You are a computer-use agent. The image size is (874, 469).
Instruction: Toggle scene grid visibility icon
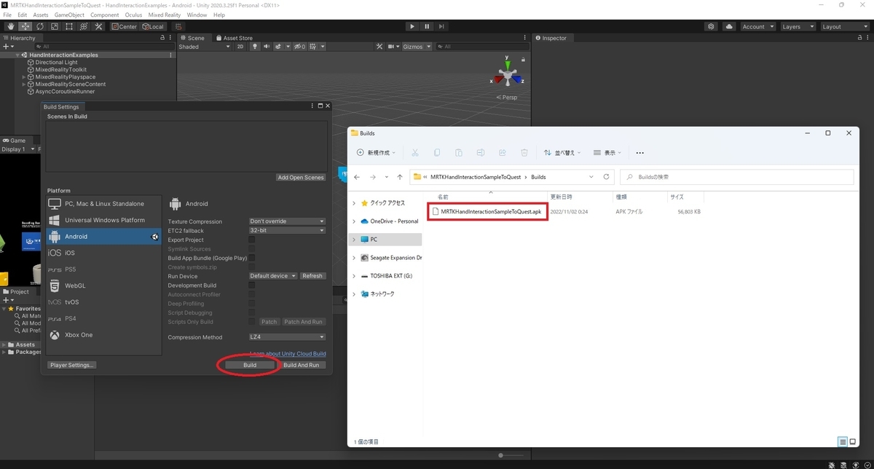[x=314, y=47]
